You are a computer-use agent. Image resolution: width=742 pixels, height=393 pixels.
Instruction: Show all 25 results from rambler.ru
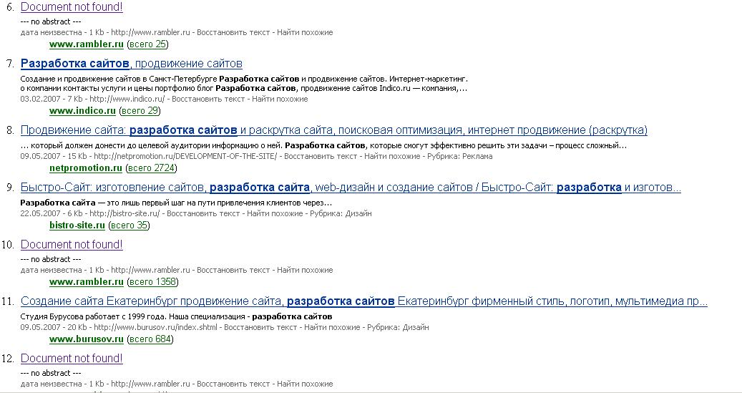pyautogui.click(x=147, y=44)
